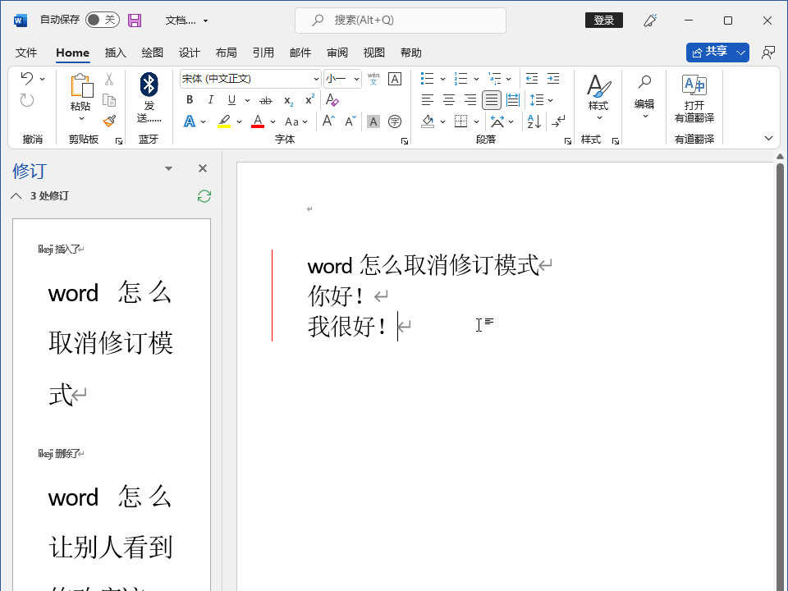
Task: Increase paragraph indent
Action: pyautogui.click(x=553, y=79)
